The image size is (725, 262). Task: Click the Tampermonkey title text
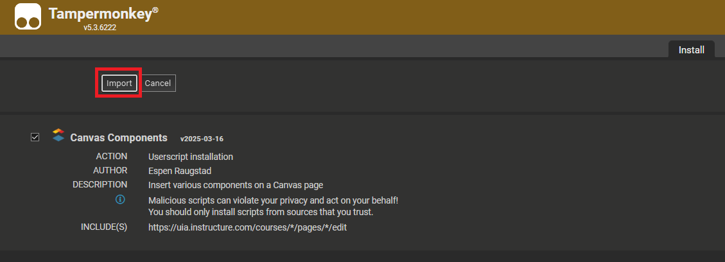click(103, 14)
